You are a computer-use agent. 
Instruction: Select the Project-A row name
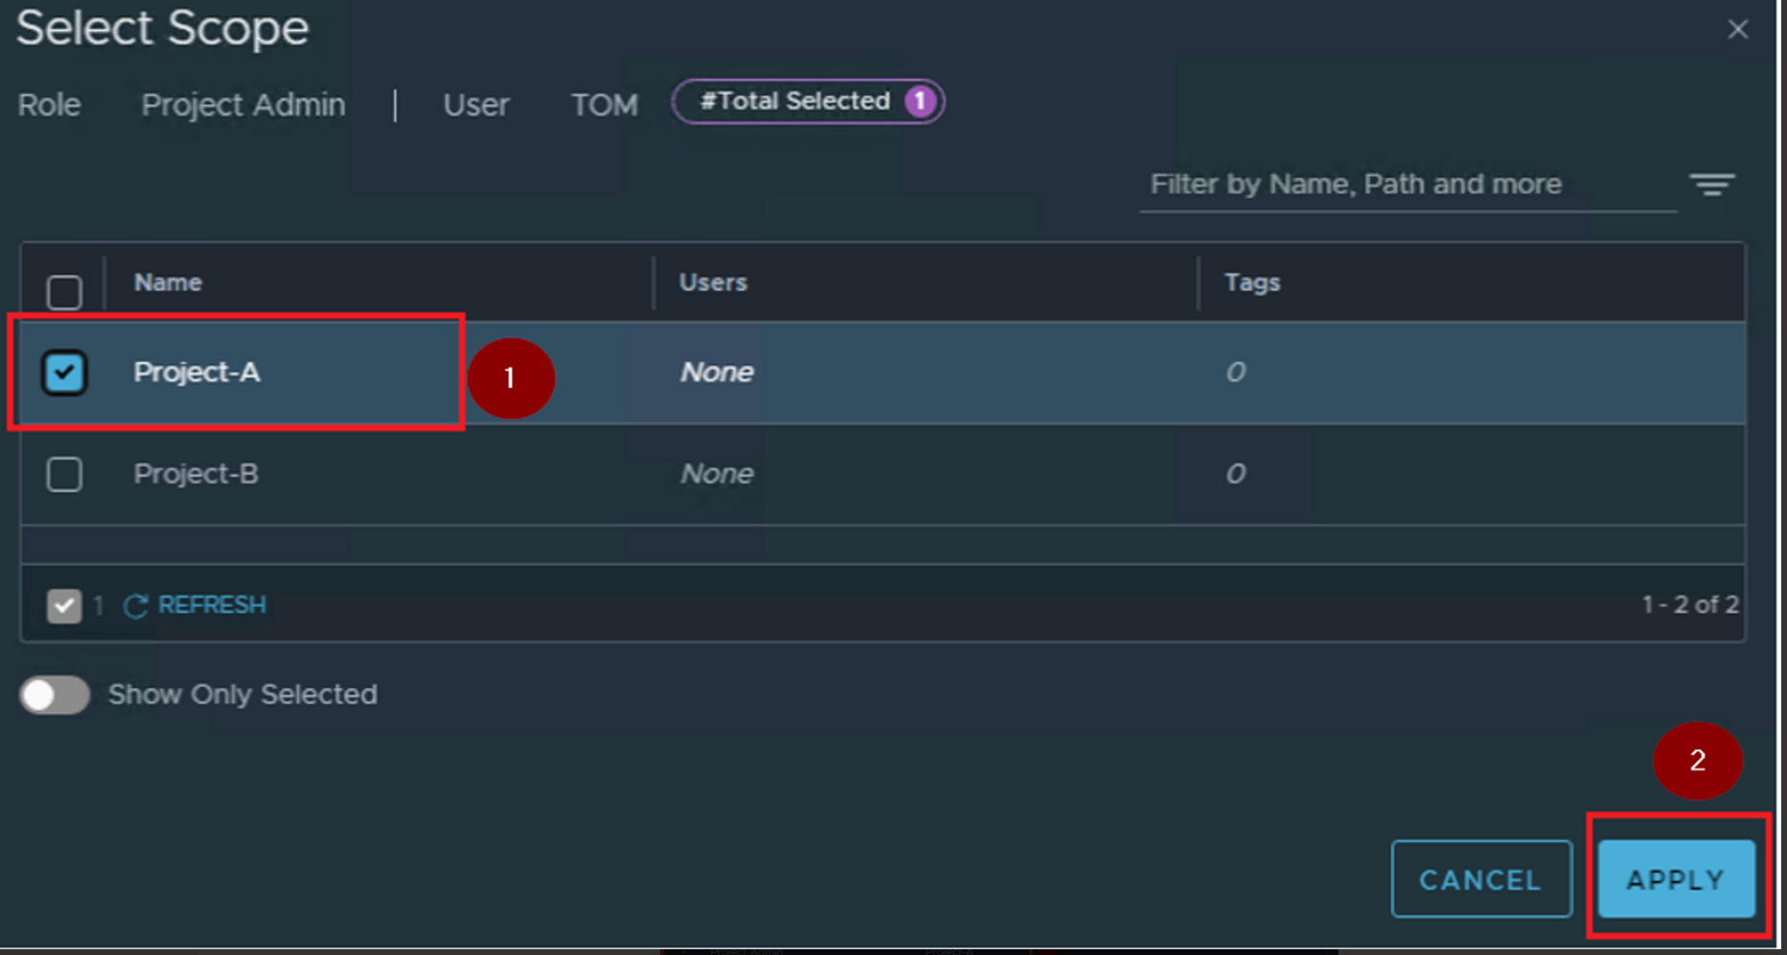tap(197, 373)
